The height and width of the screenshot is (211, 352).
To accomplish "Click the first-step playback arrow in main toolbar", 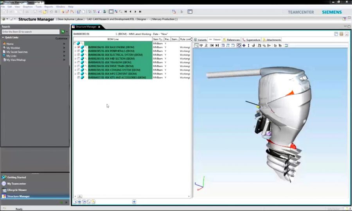I will tap(126, 12).
